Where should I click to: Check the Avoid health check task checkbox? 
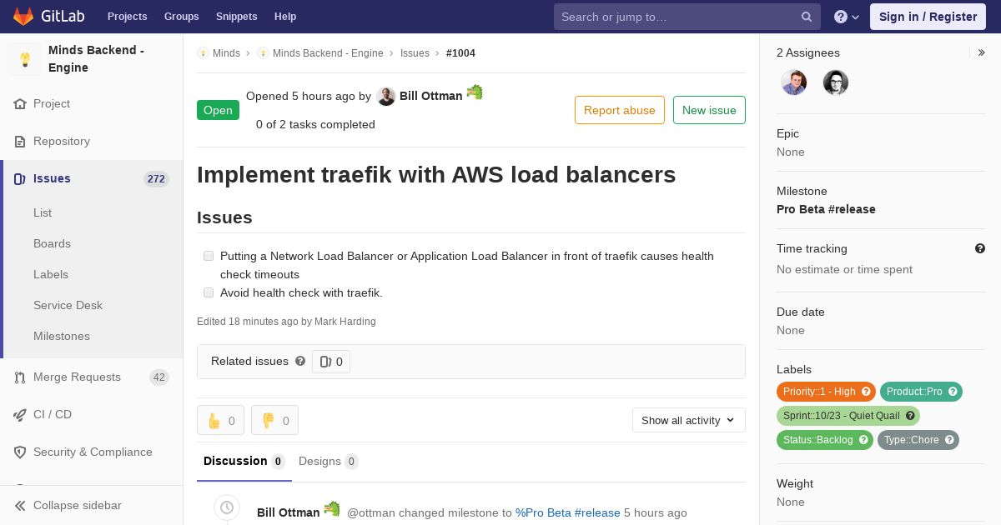209,292
